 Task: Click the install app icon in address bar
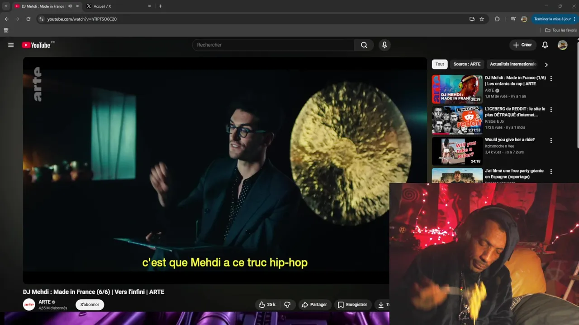point(472,19)
